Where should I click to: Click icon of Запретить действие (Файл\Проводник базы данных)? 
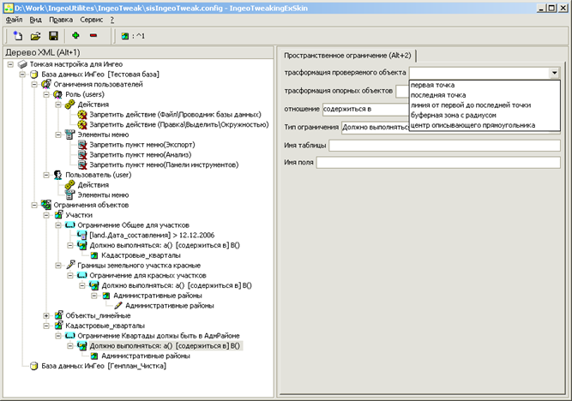pyautogui.click(x=82, y=115)
